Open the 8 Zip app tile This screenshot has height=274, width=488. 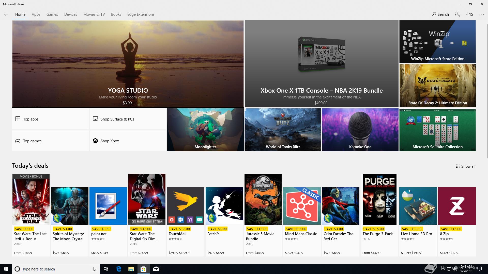point(457,221)
